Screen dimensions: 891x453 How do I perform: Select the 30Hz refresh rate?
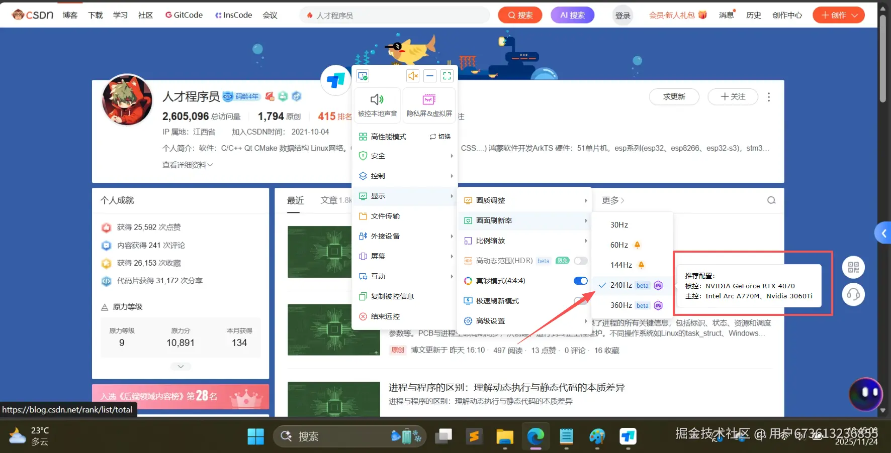coord(632,225)
